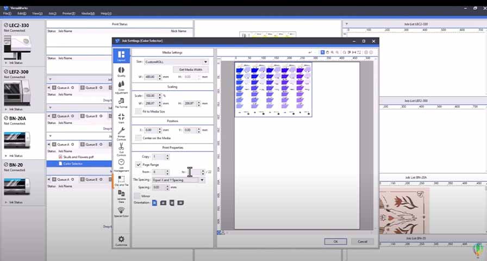Click the Page Range from field
The image size is (487, 261).
159,172
